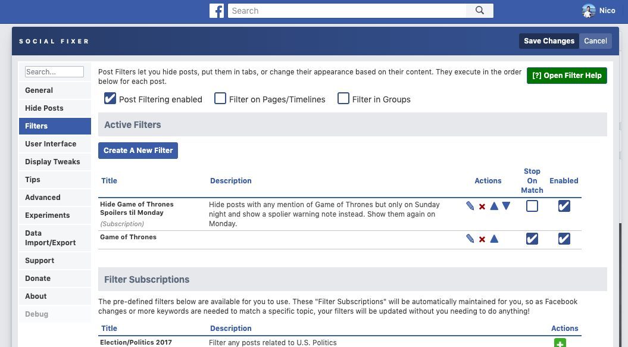Viewport: 628px width, 347px height.
Task: Click Create A New Filter
Action: point(138,150)
